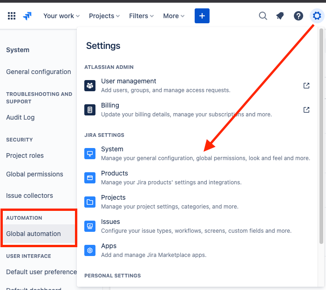
Task: Open Issues under Jira settings
Action: [x=197, y=226]
